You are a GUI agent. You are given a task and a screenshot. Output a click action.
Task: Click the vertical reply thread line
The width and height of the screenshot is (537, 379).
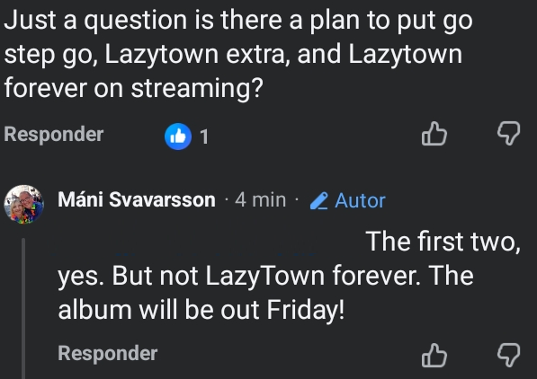pyautogui.click(x=23, y=309)
